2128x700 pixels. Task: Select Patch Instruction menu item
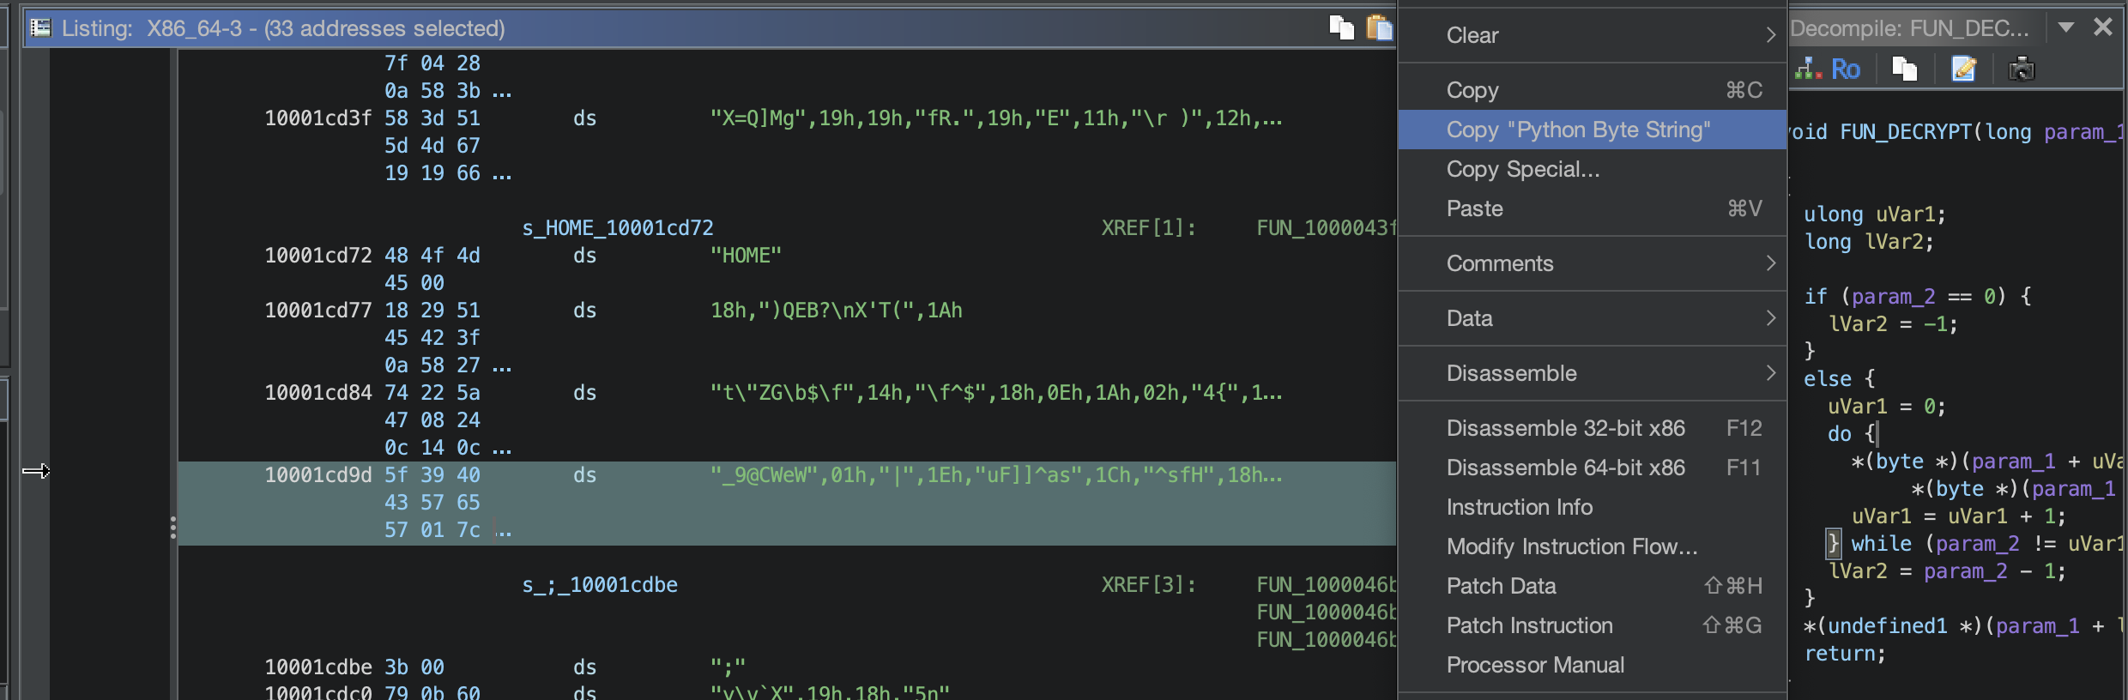1593,625
